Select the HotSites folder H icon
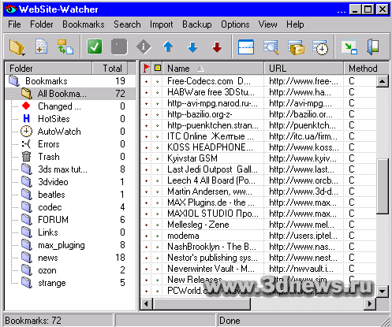This screenshot has height=327, width=392. [26, 119]
